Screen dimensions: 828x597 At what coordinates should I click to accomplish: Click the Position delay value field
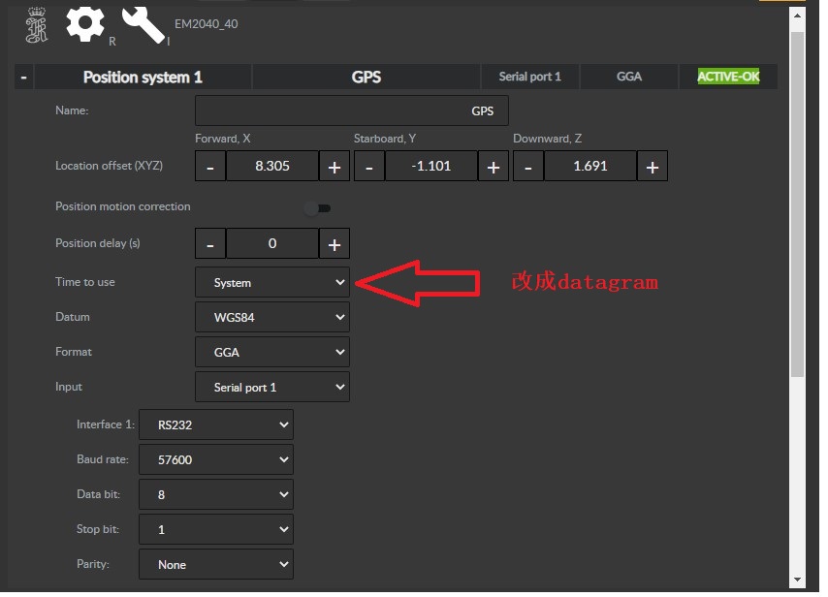coord(272,244)
